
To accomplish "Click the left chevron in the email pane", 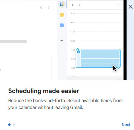I will coord(41,7).
